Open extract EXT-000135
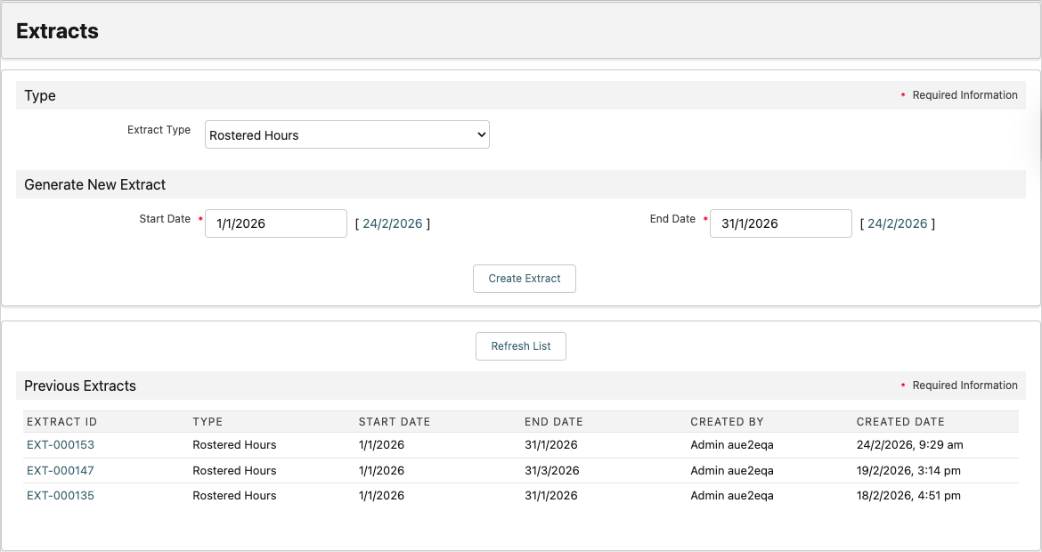Viewport: 1042px width, 552px height. [x=61, y=495]
